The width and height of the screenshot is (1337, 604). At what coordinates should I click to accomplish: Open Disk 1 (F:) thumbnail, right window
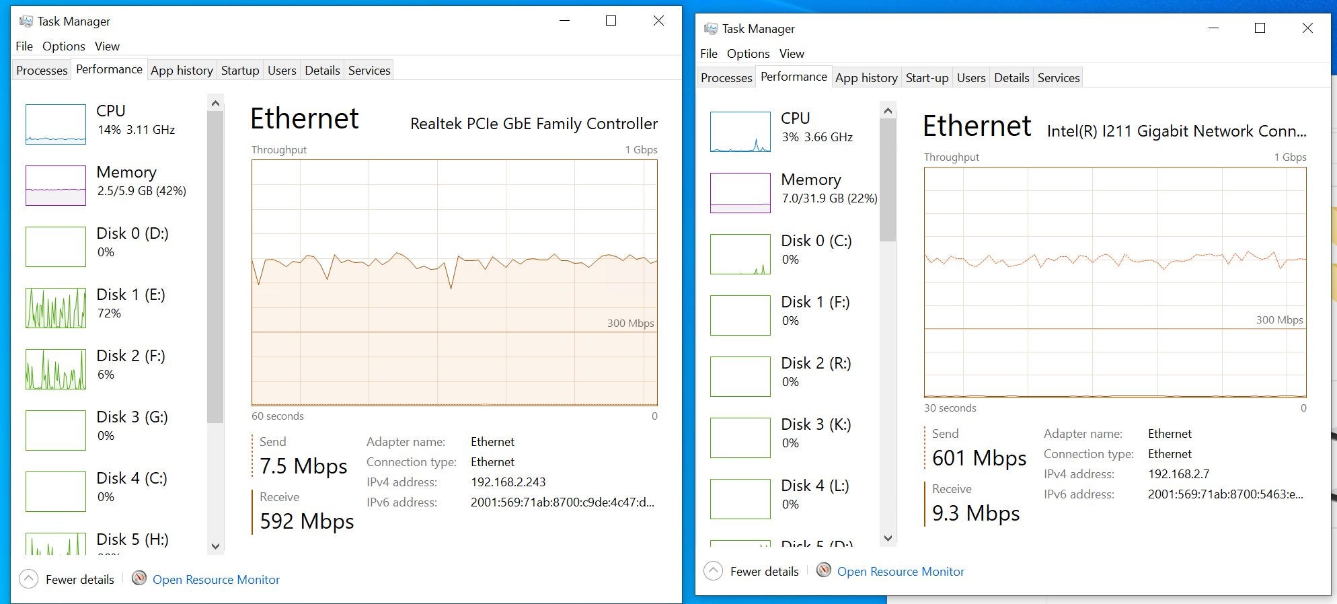coord(740,315)
